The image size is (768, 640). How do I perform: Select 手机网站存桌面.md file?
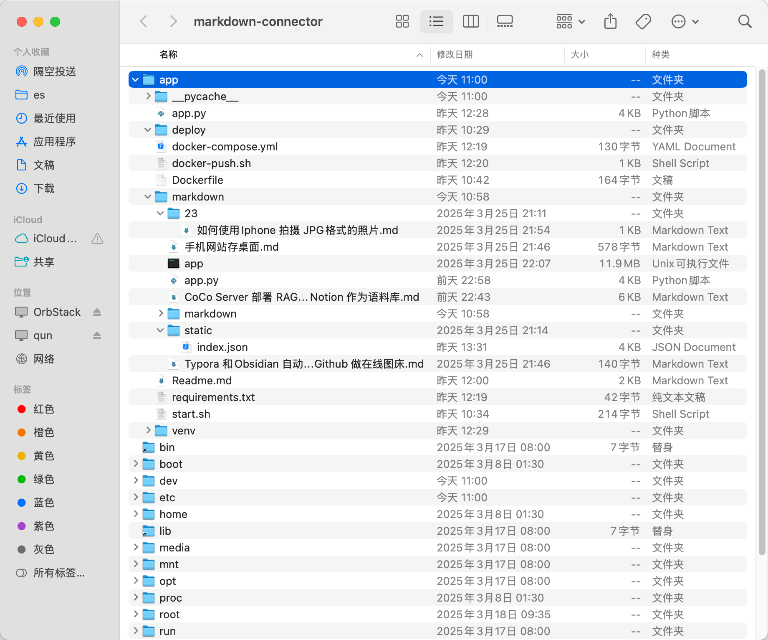437,247
